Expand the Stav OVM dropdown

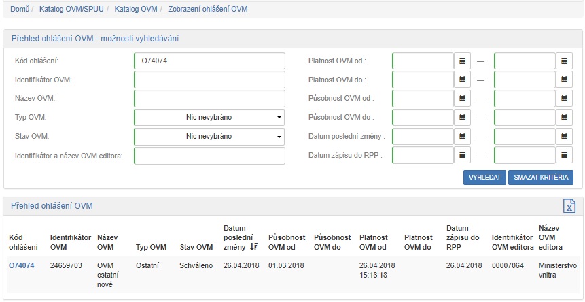[x=209, y=137]
